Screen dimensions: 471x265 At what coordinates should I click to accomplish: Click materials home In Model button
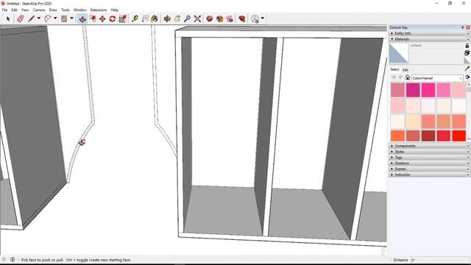(408, 77)
